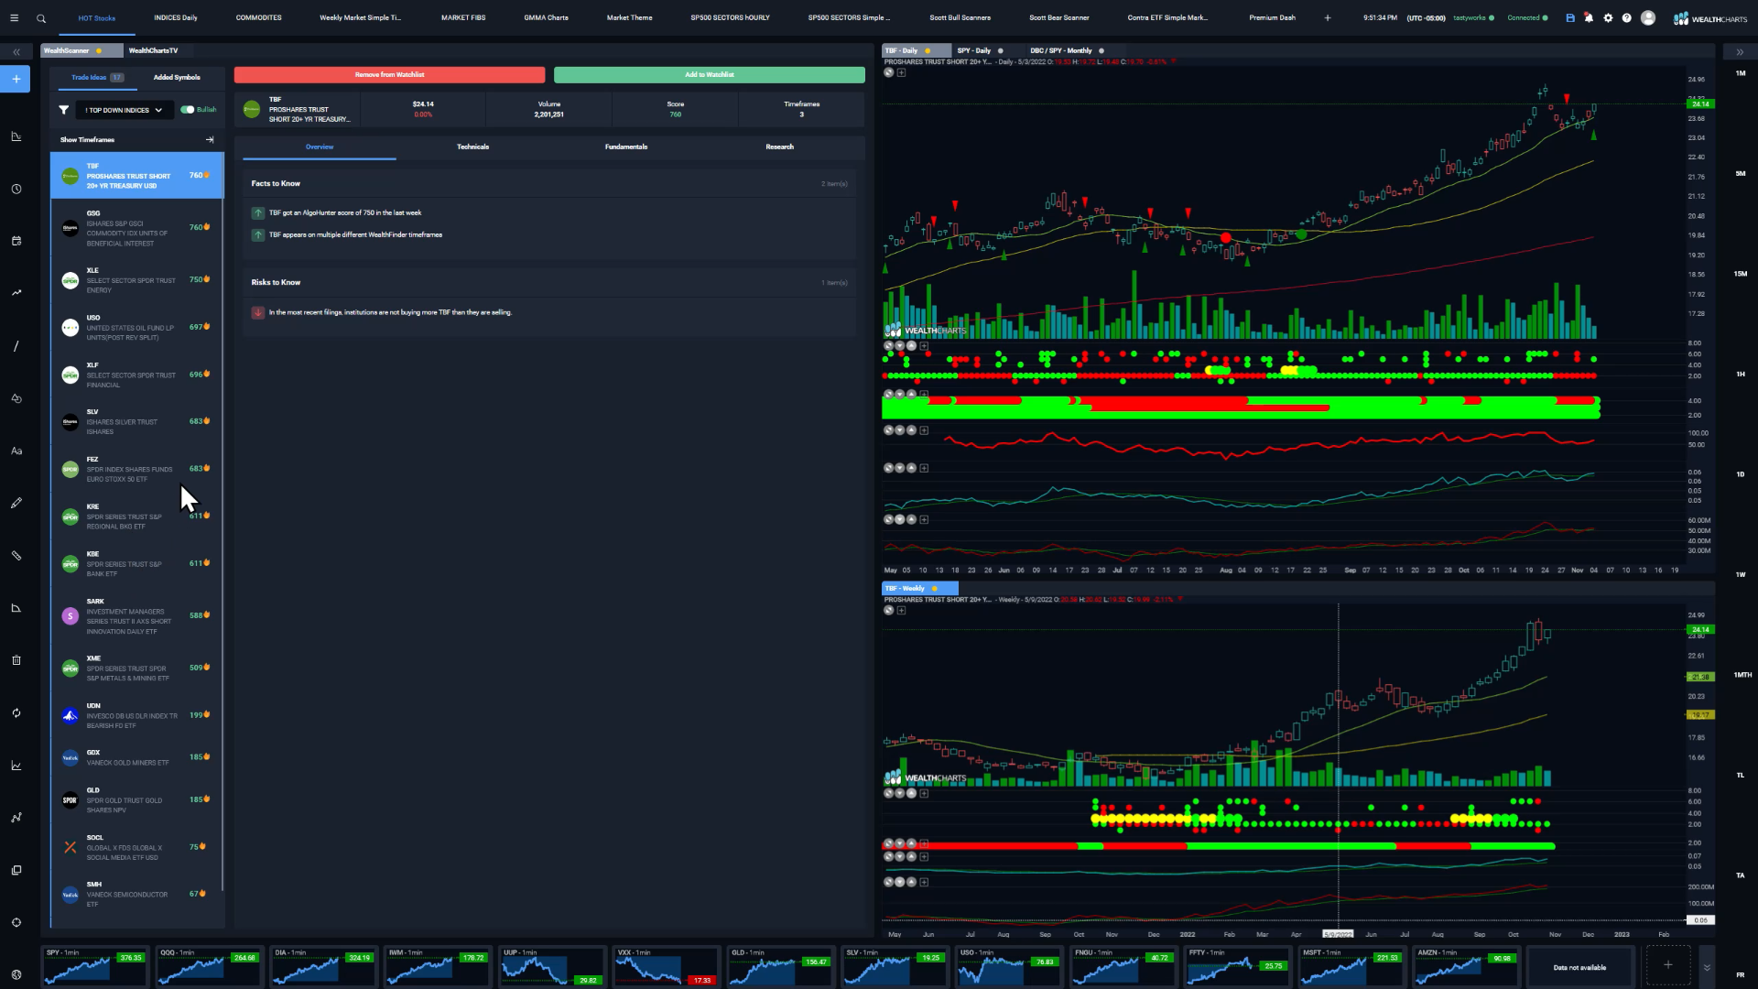
Task: Open the Technicals tab
Action: pos(472,147)
